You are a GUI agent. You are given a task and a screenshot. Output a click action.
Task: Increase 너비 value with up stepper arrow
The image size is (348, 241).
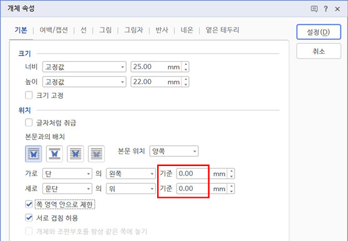coord(186,64)
